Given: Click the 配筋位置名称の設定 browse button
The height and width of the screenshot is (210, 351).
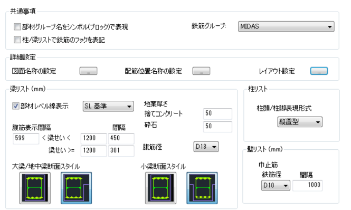Looking at the screenshot, I should (201, 71).
